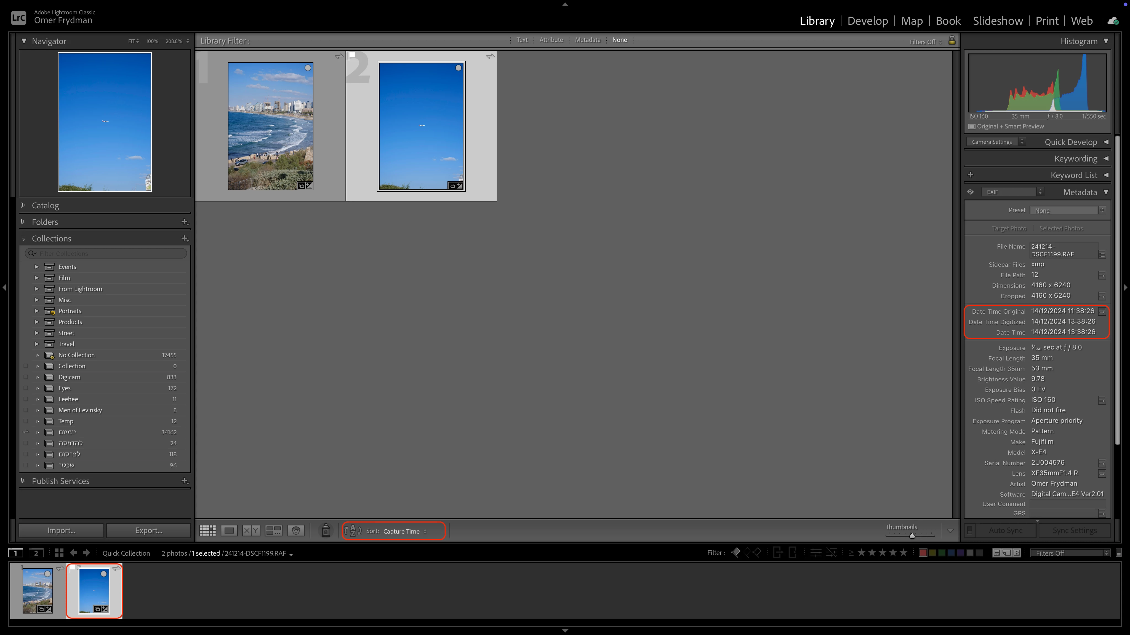This screenshot has height=635, width=1130.
Task: Select the Metadata library filter tab
Action: point(587,40)
